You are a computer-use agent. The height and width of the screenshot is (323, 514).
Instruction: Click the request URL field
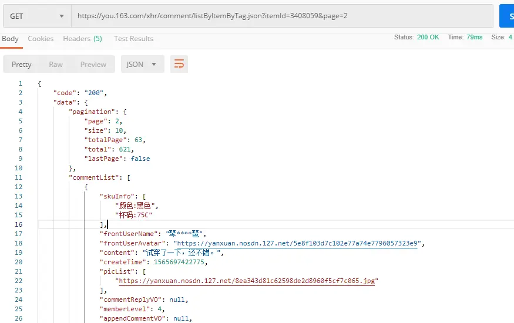(282, 16)
